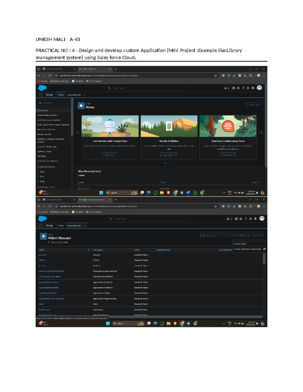Click Salesforce cloud logo in Setup Home screenshot
The image size is (303, 392).
click(x=42, y=88)
